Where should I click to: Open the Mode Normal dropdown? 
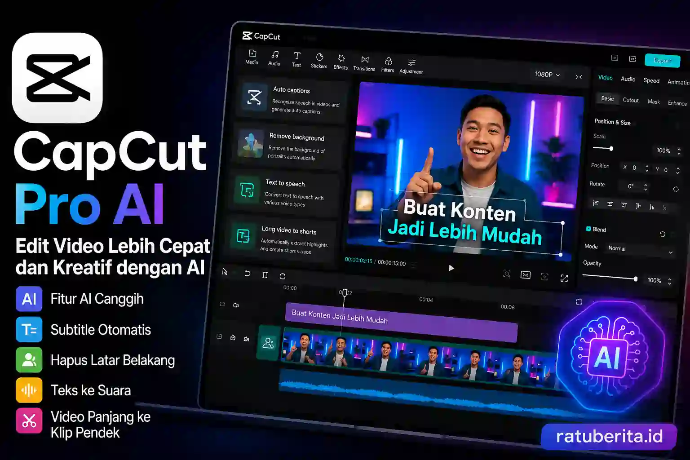tap(640, 250)
